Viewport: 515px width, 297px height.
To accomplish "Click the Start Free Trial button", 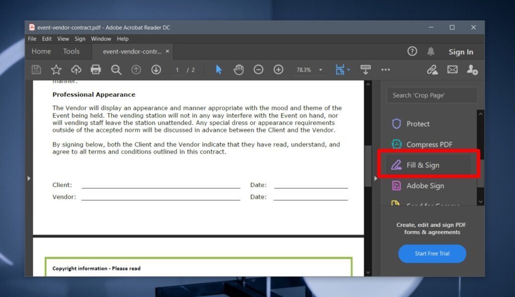I will 432,254.
